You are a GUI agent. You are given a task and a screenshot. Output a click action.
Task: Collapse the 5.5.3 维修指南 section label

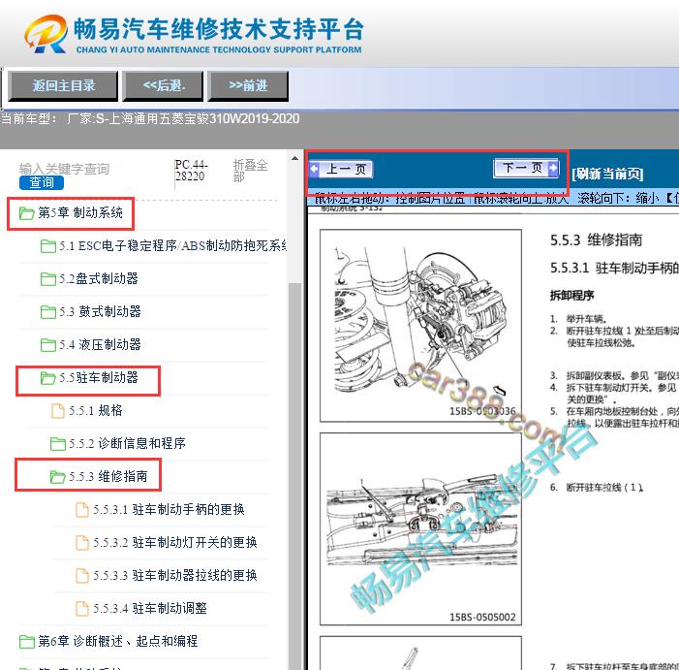(x=108, y=476)
